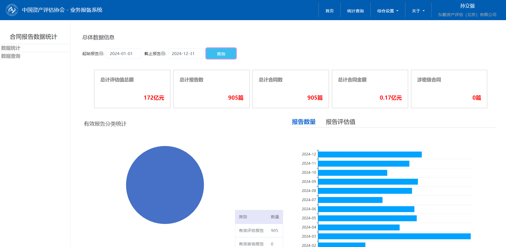Screen dimensions: 506x247
Task: Click the blue pie chart
Action: (165, 185)
